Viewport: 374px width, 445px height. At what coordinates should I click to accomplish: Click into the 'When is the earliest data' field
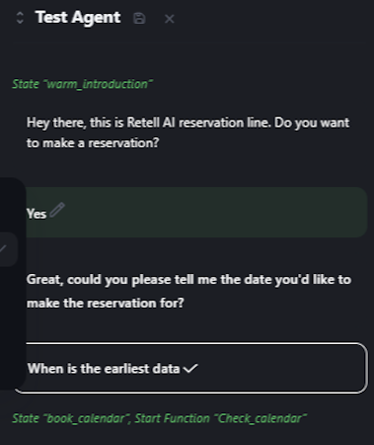coord(190,368)
